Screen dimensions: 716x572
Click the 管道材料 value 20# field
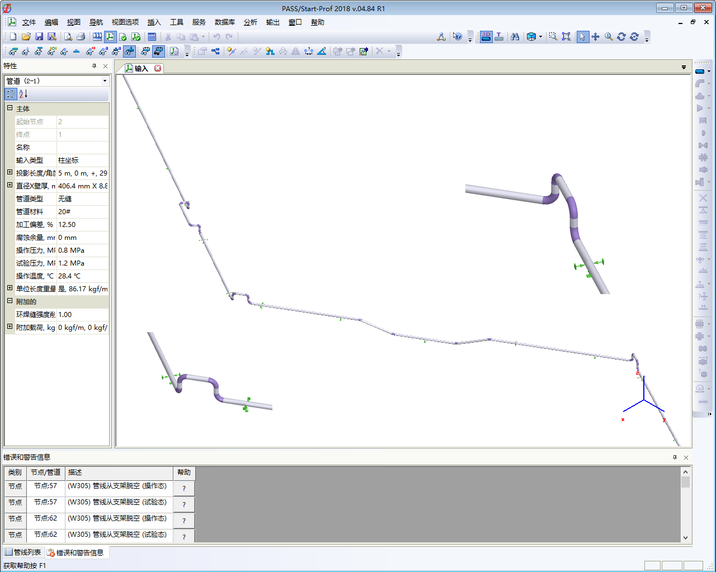tap(83, 211)
